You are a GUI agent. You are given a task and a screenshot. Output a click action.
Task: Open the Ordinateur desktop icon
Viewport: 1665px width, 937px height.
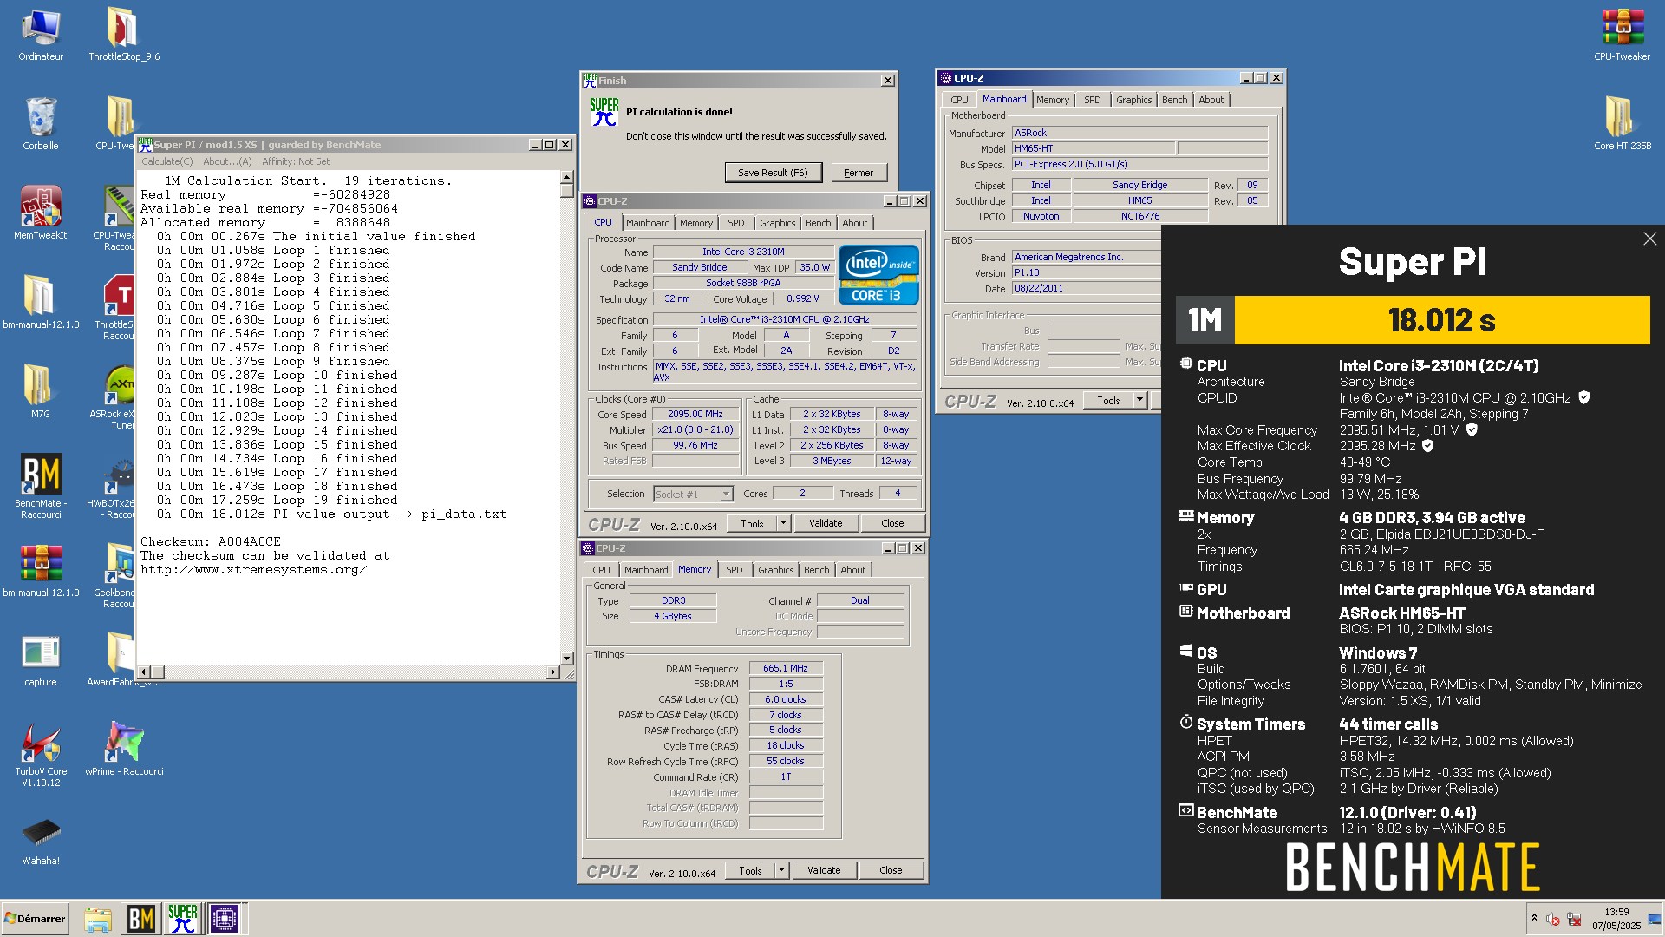click(x=41, y=35)
